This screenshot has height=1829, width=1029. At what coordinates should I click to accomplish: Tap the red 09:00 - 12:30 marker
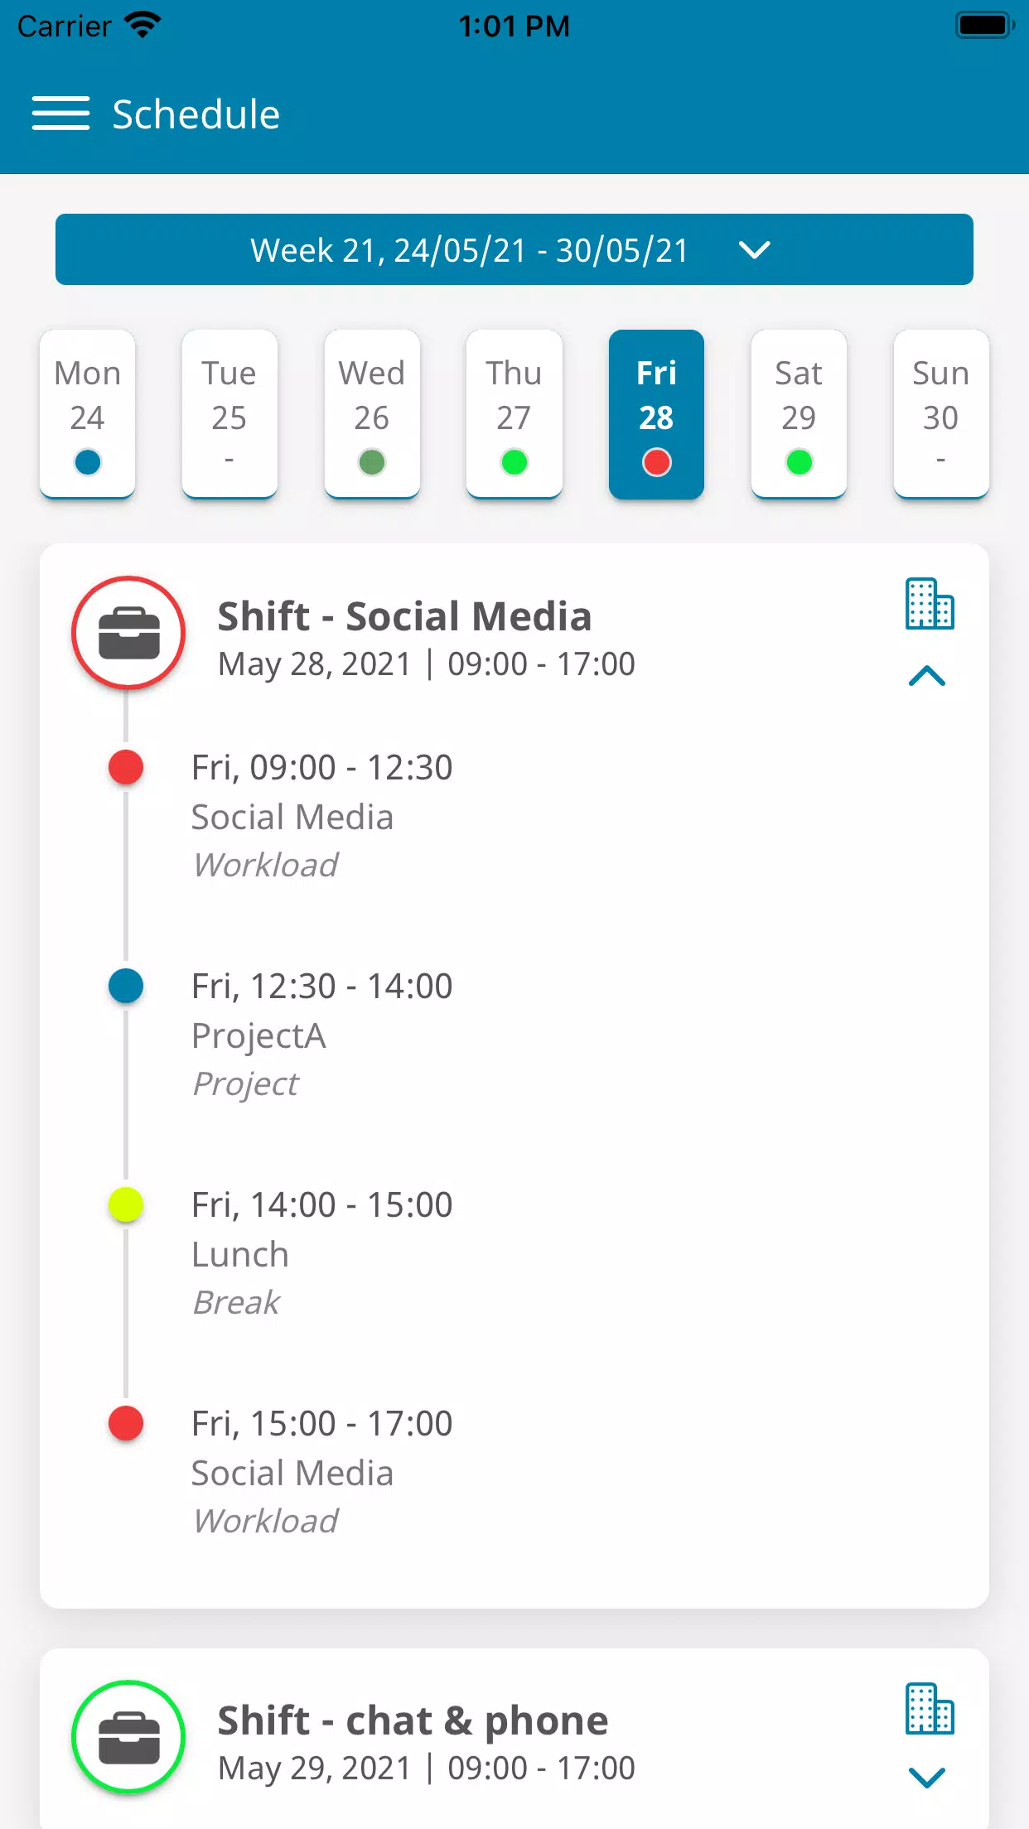coord(126,767)
